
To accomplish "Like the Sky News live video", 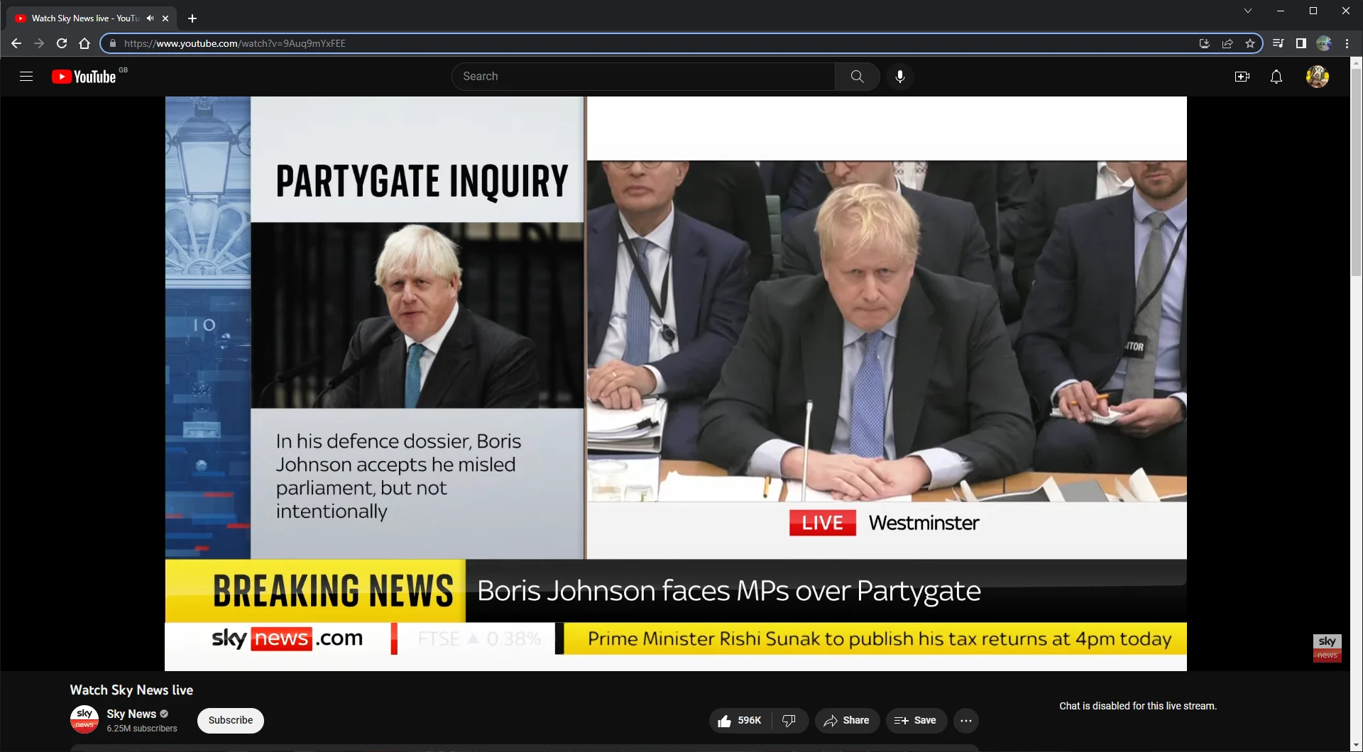I will [739, 721].
